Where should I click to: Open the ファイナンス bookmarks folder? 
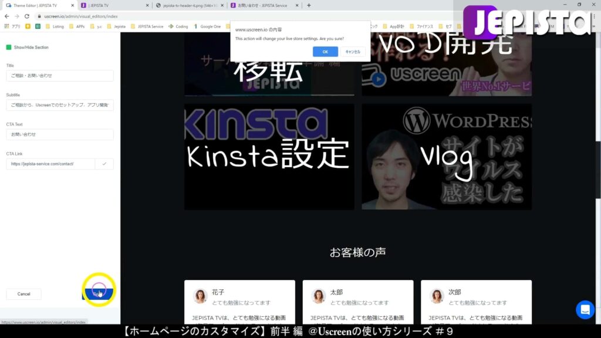click(421, 26)
